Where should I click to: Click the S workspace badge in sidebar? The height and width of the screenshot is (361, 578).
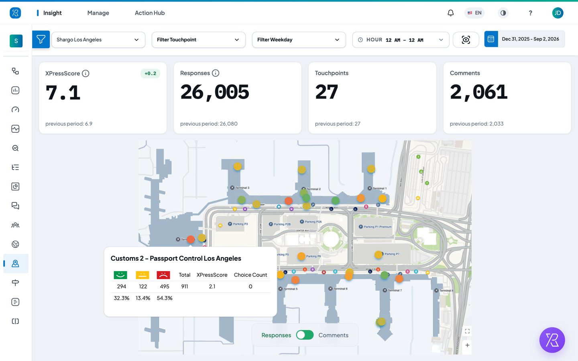coord(16,41)
